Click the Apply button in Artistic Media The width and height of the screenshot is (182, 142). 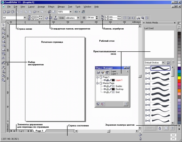click(x=150, y=128)
